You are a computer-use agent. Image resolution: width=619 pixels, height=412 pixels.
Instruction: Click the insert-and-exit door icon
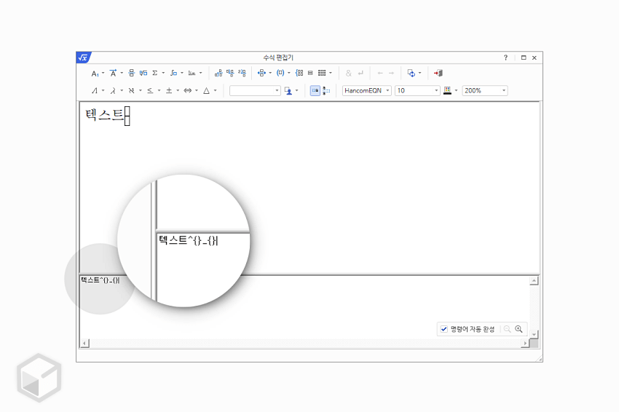[x=438, y=73]
